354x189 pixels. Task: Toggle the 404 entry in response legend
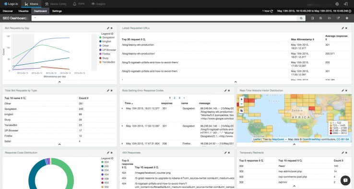[x=105, y=175]
